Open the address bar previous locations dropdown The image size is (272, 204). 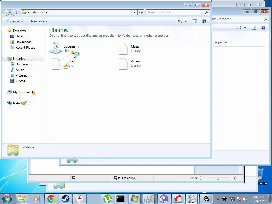click(135, 12)
